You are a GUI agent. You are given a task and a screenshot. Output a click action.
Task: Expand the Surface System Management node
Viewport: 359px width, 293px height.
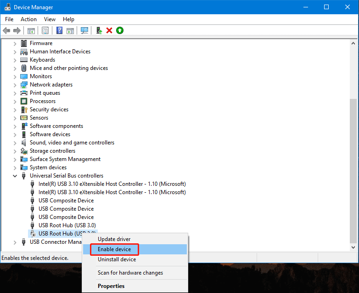pyautogui.click(x=15, y=159)
